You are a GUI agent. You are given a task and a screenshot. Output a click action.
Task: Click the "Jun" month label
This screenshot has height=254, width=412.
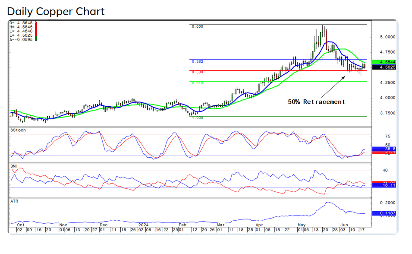[x=344, y=225]
